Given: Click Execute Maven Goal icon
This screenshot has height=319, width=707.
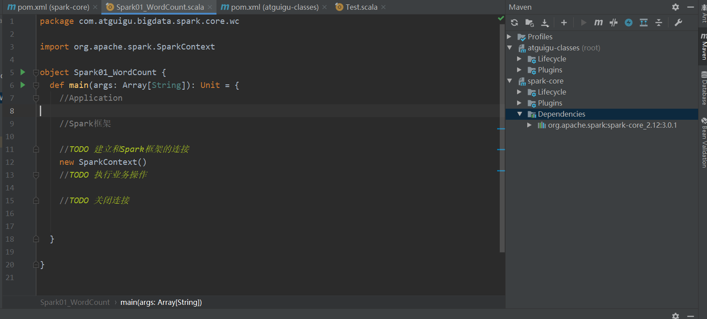Looking at the screenshot, I should [x=599, y=23].
